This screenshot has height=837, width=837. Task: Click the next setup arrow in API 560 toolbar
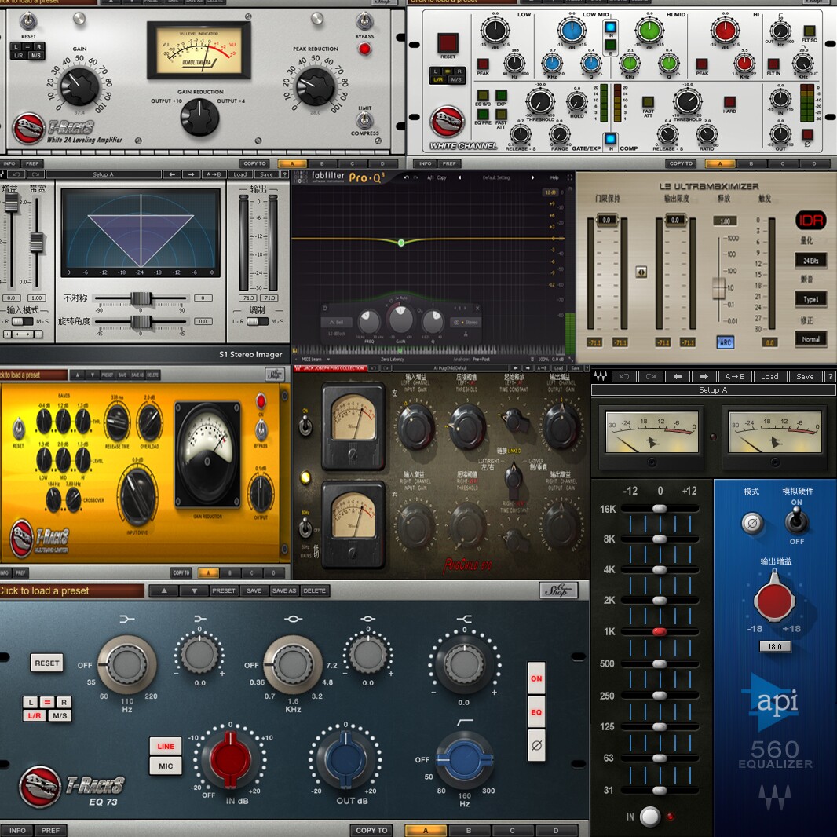click(704, 376)
